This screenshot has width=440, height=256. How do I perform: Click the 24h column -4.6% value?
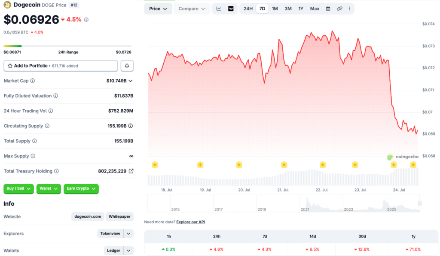click(217, 250)
